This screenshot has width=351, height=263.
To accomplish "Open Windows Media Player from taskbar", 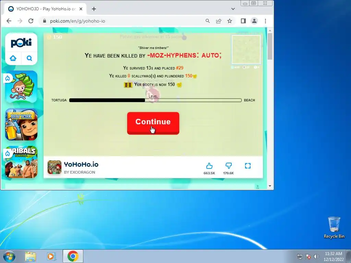I will pyautogui.click(x=51, y=256).
